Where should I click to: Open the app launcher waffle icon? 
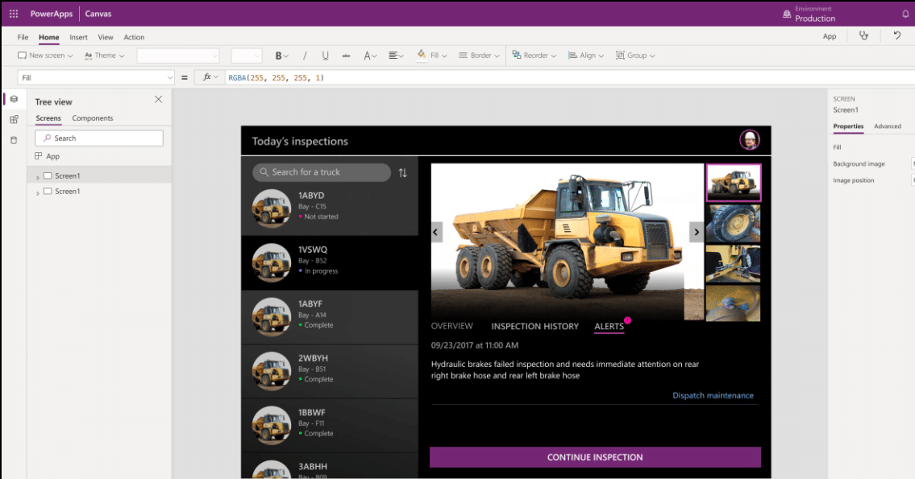tap(14, 14)
